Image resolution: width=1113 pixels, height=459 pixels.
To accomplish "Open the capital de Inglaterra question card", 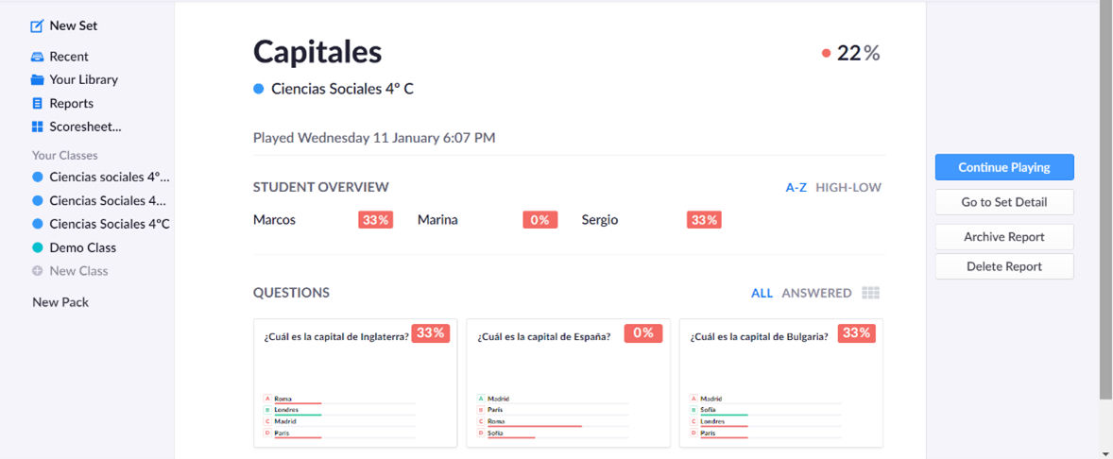I will [355, 383].
